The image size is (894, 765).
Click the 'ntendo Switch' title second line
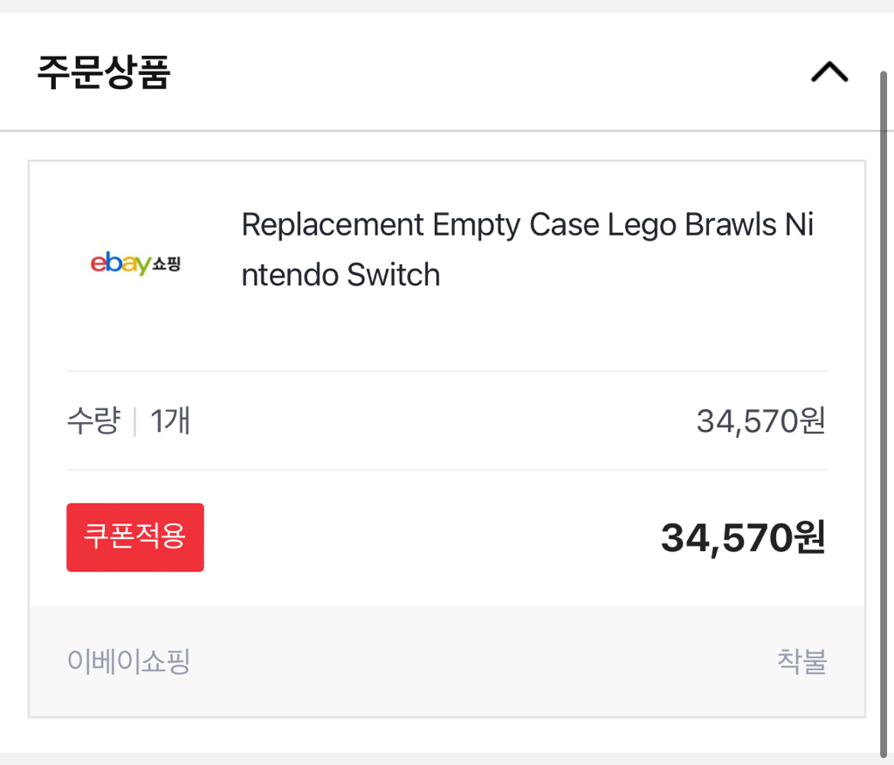tap(340, 276)
